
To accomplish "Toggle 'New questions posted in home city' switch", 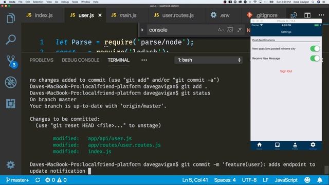I will click(315, 49).
